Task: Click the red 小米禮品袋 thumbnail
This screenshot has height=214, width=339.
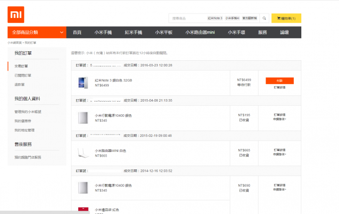Action: point(83,209)
